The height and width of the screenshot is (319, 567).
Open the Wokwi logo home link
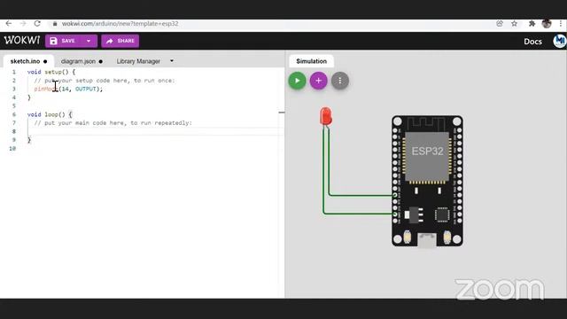tap(22, 40)
